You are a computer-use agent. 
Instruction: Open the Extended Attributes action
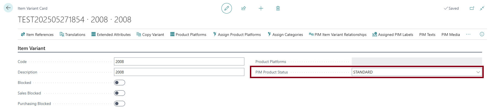(x=111, y=35)
